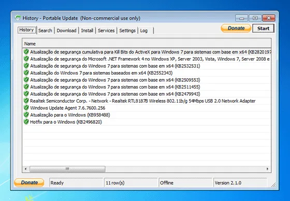The width and height of the screenshot is (290, 201).
Task: Click the Portable Update app icon in title bar
Action: tap(18, 18)
